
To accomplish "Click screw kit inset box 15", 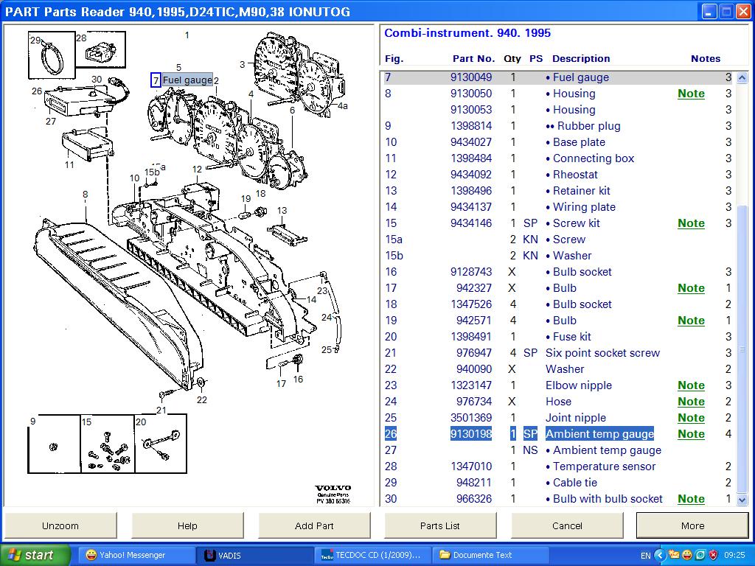I will [107, 444].
